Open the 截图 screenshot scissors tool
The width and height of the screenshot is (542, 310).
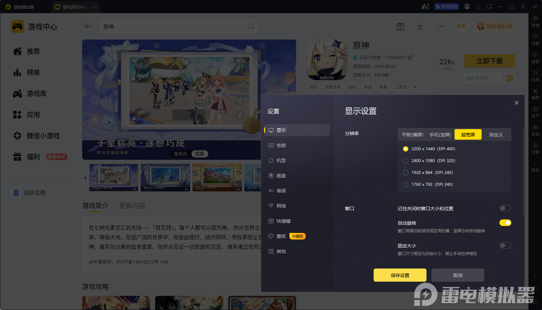click(x=535, y=94)
